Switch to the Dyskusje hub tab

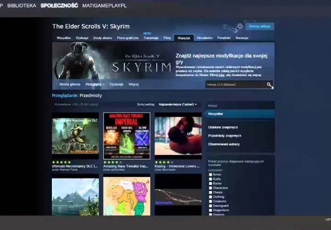82,38
